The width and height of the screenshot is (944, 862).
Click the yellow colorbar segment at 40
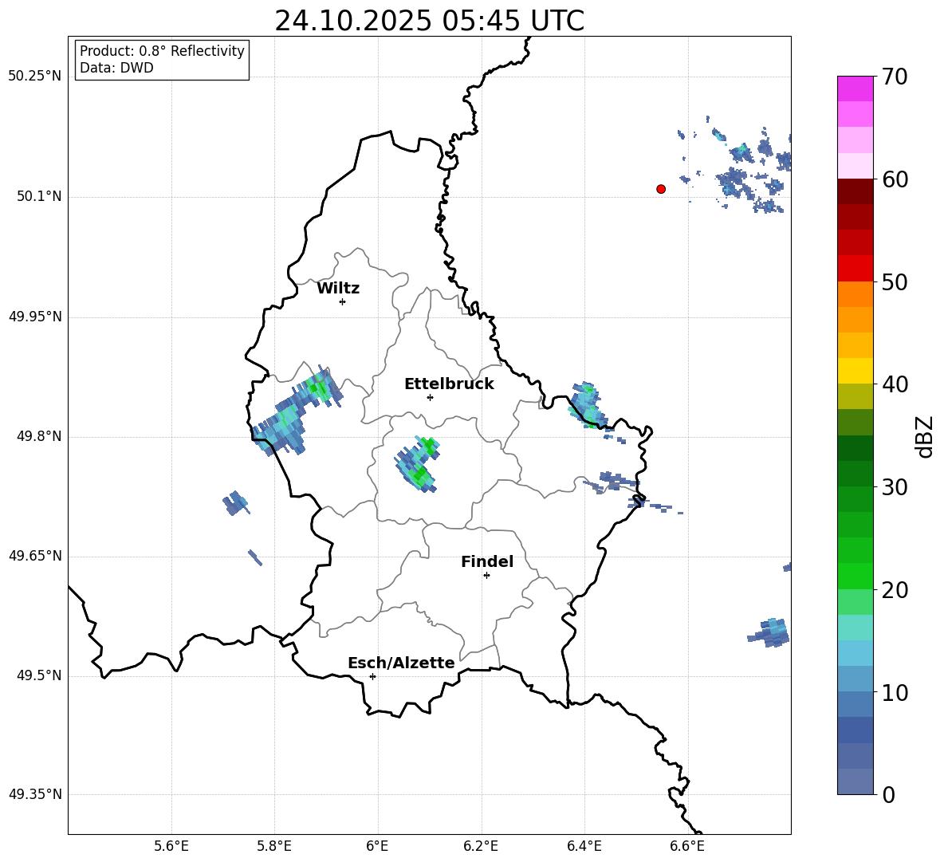pyautogui.click(x=855, y=371)
